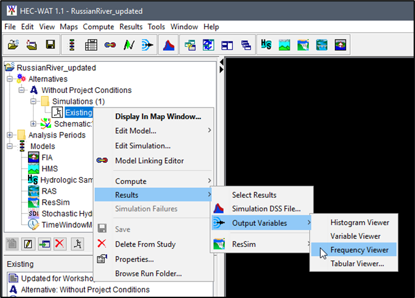
Task: Open the Edit Model submenu
Action: [154, 131]
